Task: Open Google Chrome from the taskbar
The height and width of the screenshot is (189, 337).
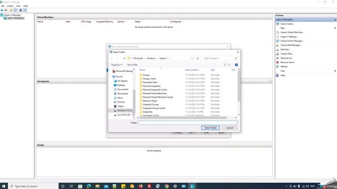Action: coord(166,186)
